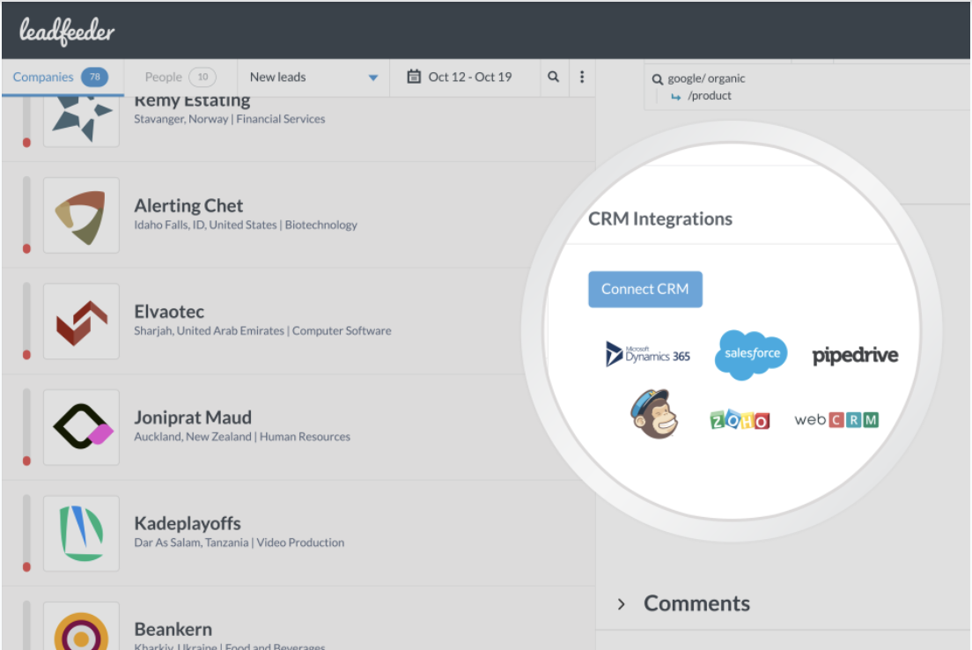Screen dimensions: 972x650
Task: Choose the Mailchimp monkey logo
Action: coord(654,414)
